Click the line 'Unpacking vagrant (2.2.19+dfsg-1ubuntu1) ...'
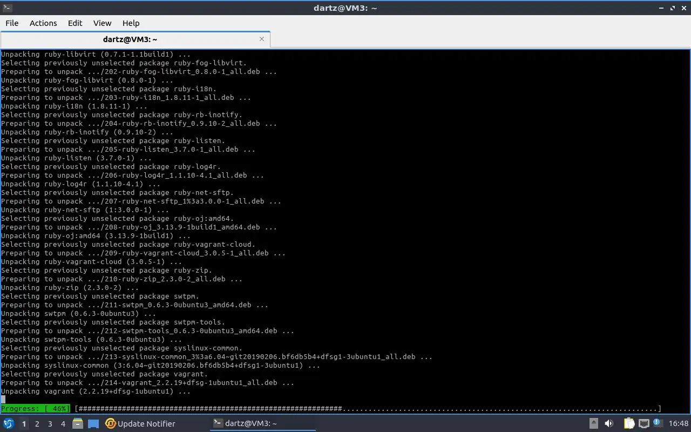Image resolution: width=691 pixels, height=432 pixels. click(96, 391)
